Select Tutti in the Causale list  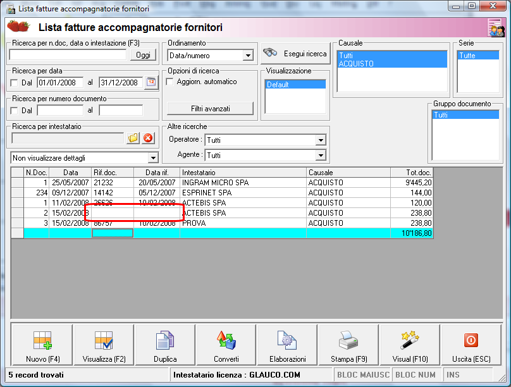tap(392, 56)
